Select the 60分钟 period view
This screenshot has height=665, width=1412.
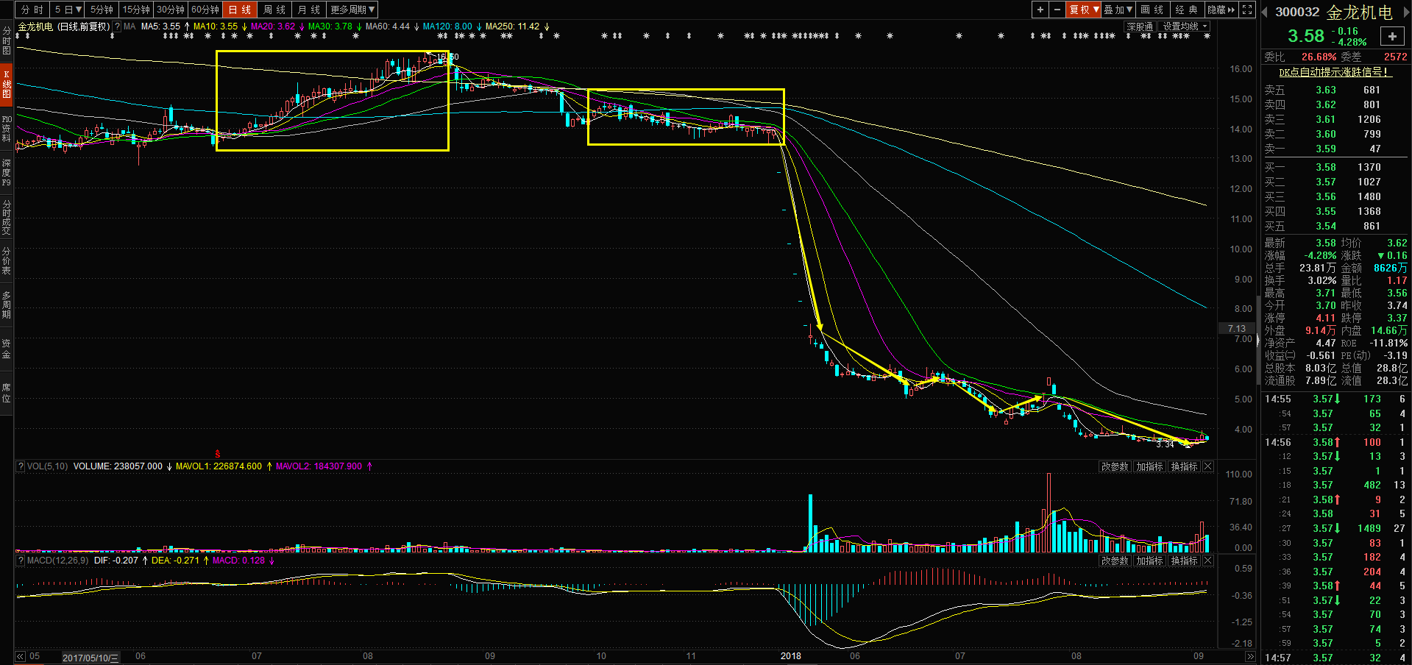click(205, 10)
